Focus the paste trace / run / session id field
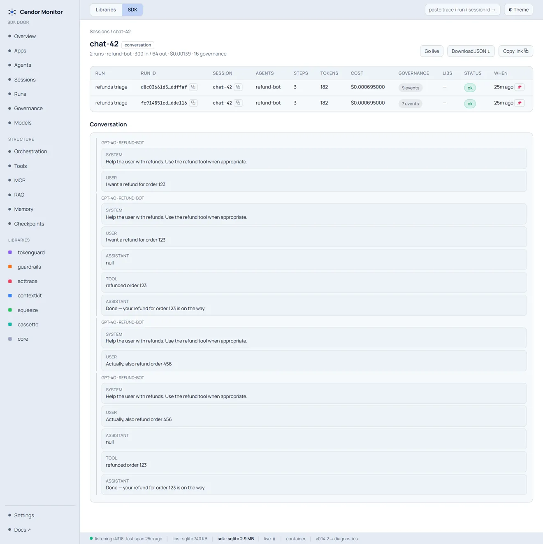This screenshot has width=543, height=544. (x=462, y=9)
